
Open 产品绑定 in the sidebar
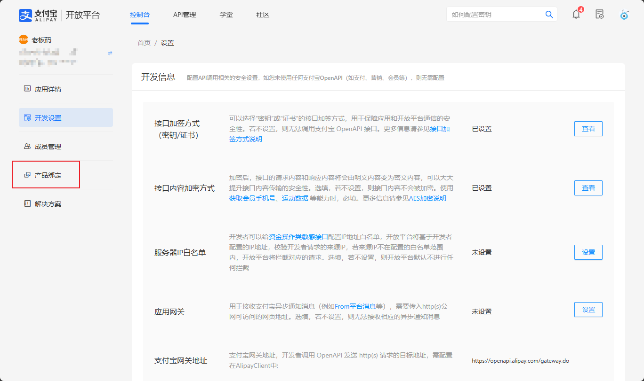[48, 175]
